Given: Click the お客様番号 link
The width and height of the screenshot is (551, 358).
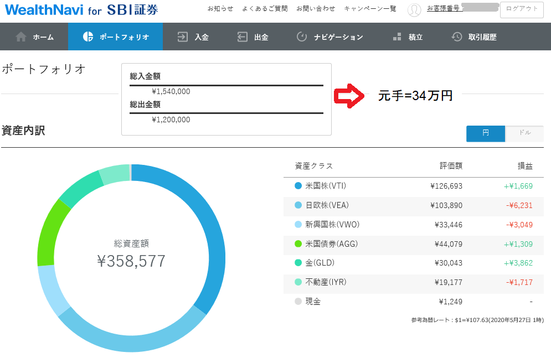Looking at the screenshot, I should 444,8.
